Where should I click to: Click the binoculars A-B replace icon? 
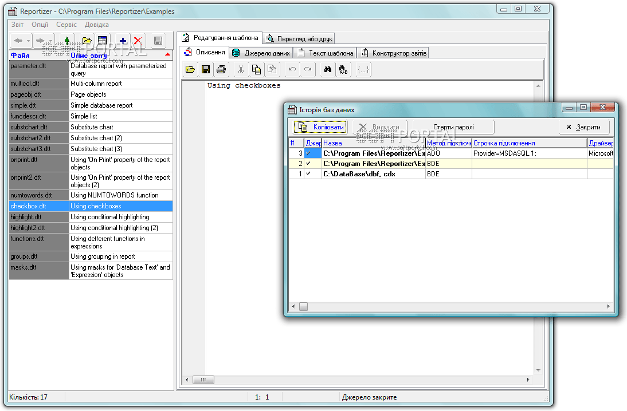(x=343, y=69)
